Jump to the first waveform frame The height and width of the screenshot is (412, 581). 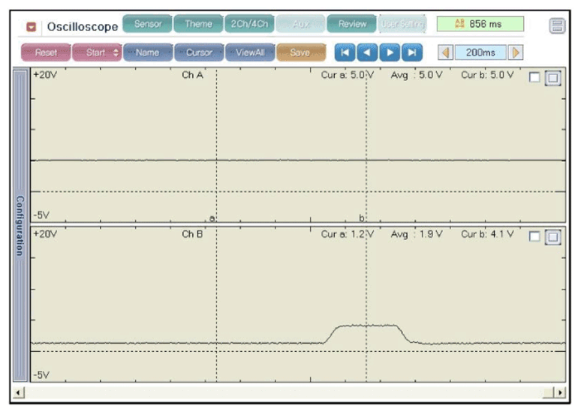pos(345,53)
